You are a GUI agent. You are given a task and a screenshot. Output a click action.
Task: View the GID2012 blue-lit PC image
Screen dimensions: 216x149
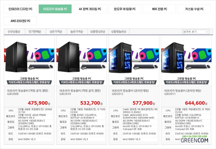[x=134, y=60]
